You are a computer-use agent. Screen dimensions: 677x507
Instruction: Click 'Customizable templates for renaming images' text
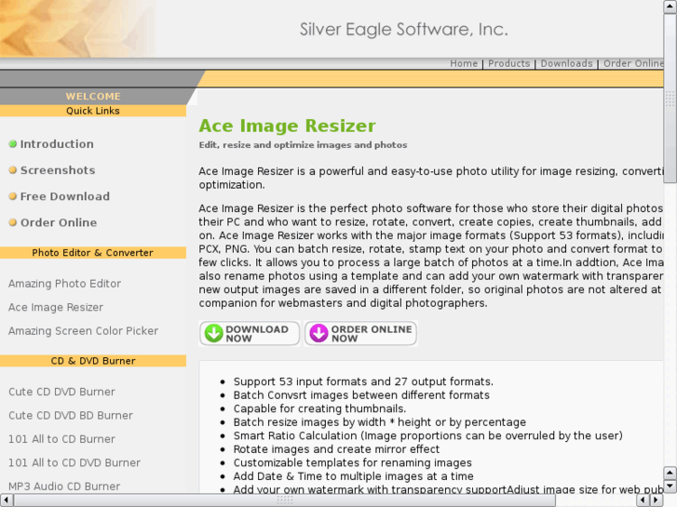click(352, 463)
